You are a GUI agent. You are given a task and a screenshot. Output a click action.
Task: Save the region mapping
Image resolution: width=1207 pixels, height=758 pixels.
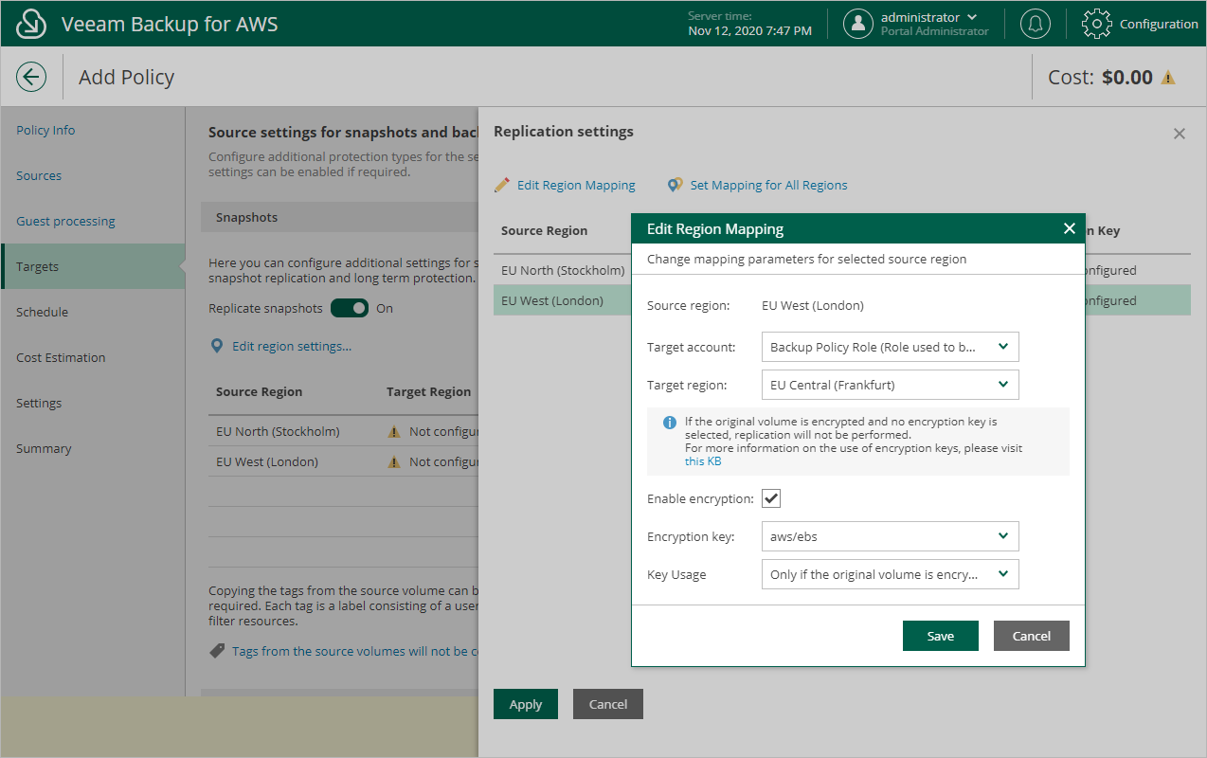[x=941, y=636]
